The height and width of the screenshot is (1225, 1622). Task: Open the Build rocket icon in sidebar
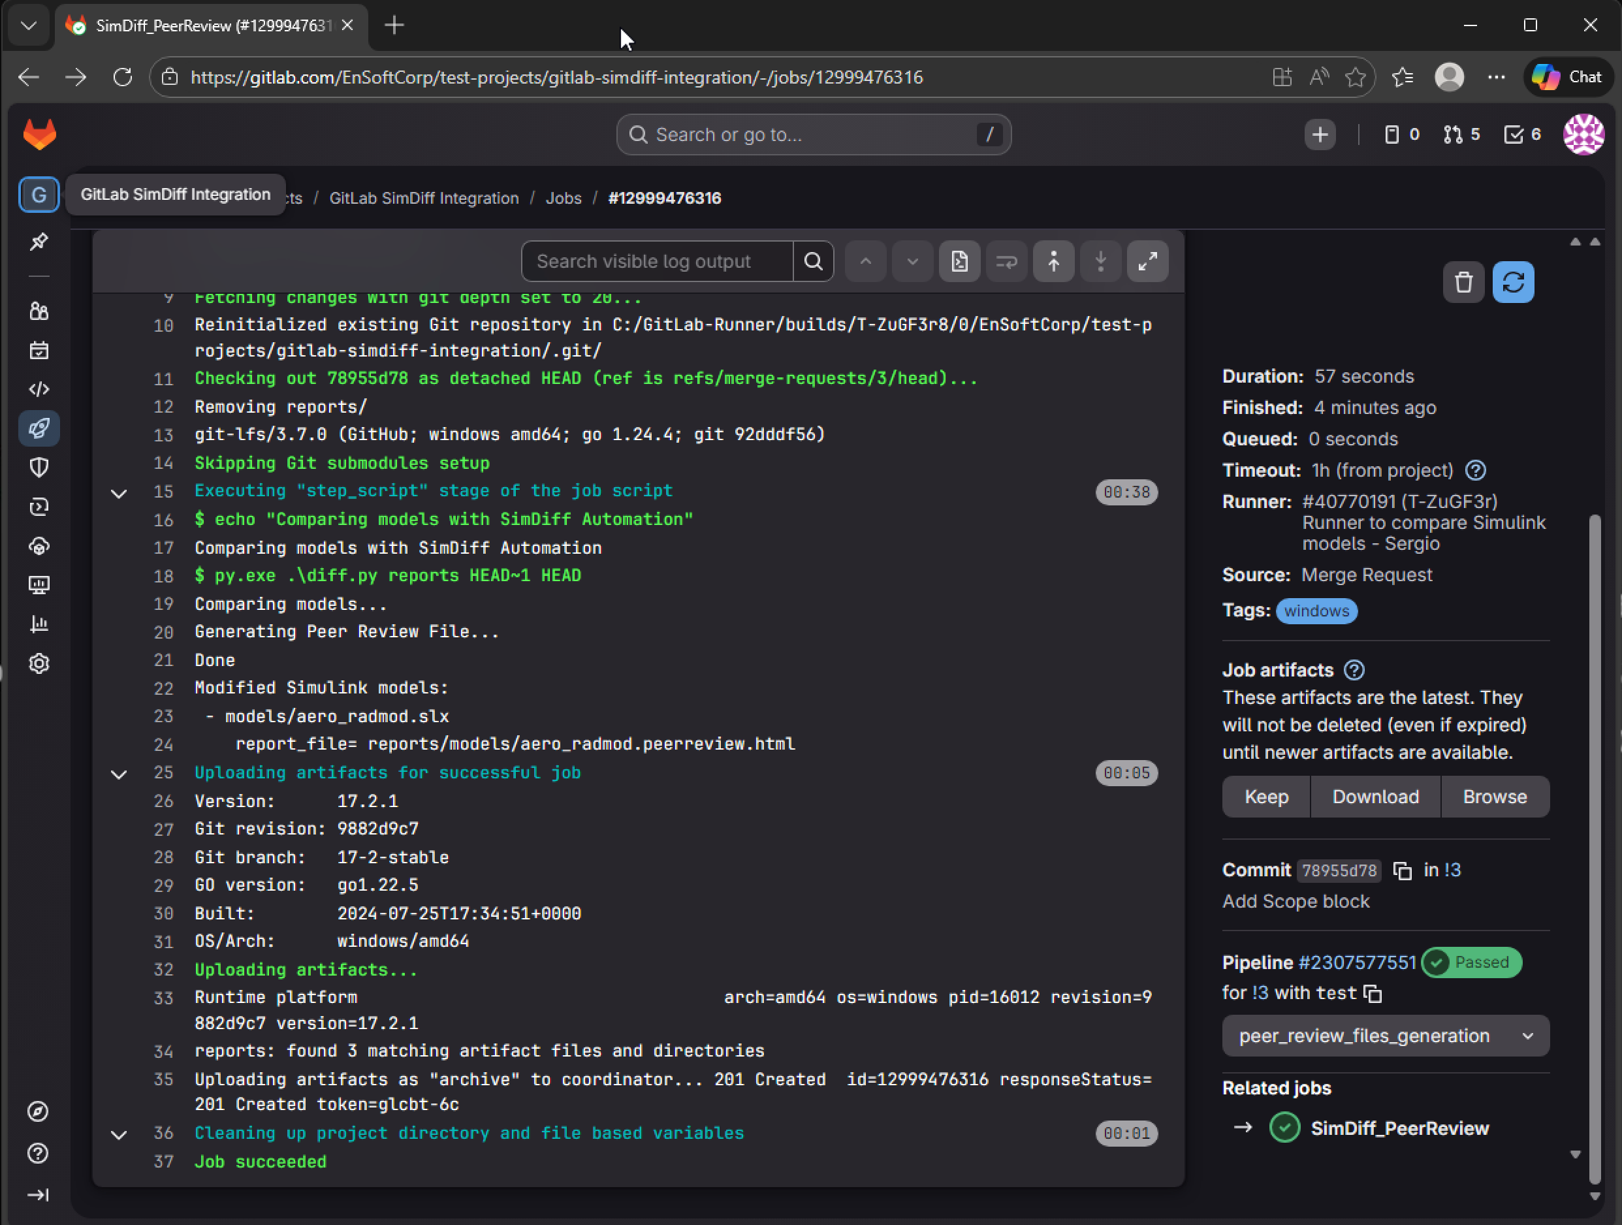[39, 428]
